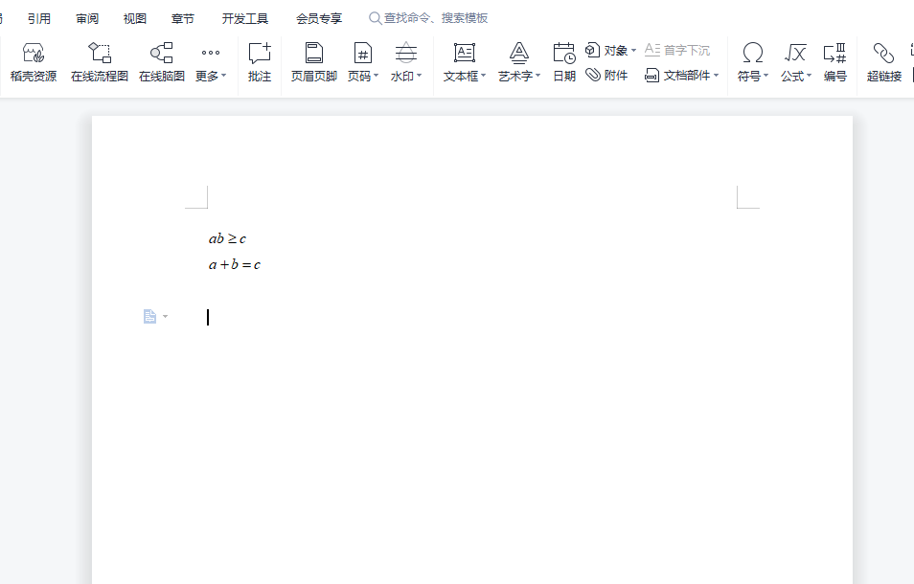Click the 在线流程图 flowchart icon

(100, 62)
